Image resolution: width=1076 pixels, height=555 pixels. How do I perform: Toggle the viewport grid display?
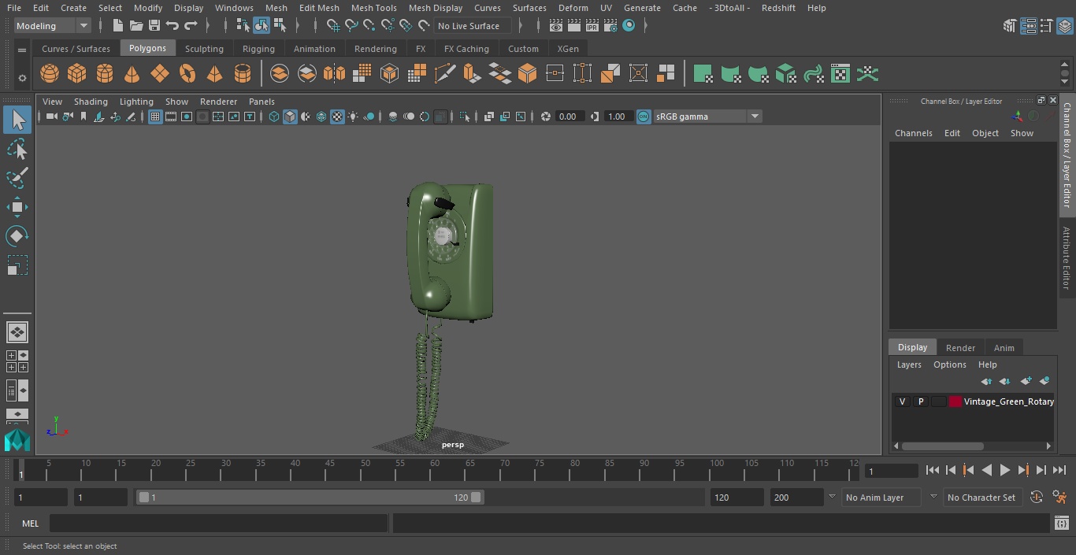(155, 117)
